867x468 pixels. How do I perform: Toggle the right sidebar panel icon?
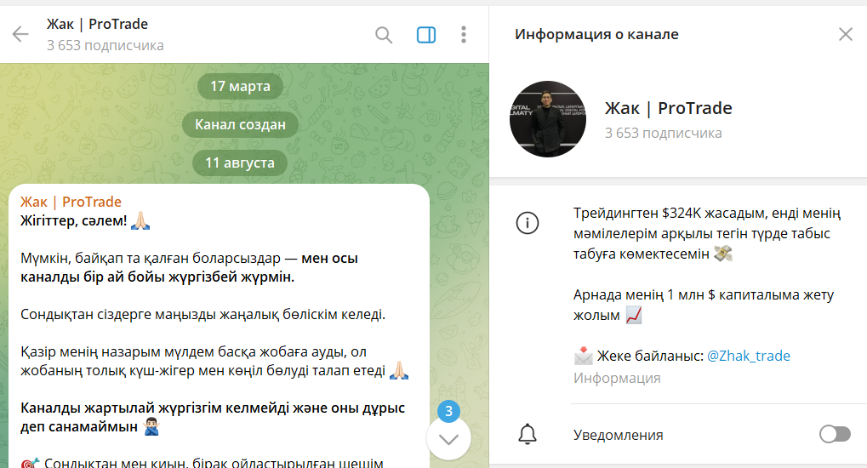click(425, 35)
